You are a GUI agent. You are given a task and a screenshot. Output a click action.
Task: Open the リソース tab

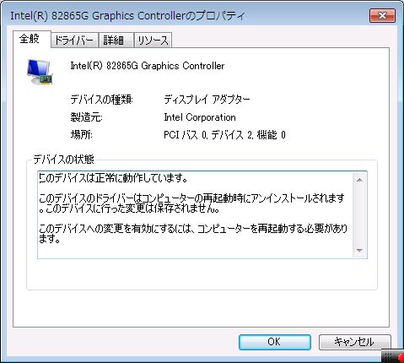(x=153, y=41)
